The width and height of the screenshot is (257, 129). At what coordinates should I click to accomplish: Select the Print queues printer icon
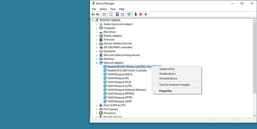[101, 109]
